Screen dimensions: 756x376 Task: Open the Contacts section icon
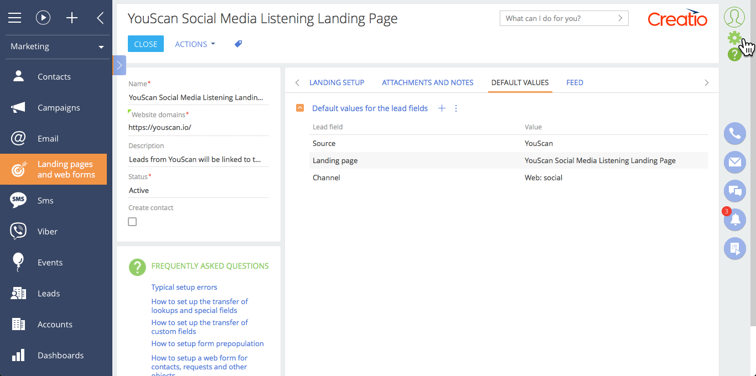coord(18,76)
